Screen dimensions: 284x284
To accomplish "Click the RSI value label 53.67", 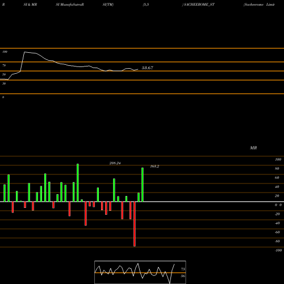I will pyautogui.click(x=147, y=68).
